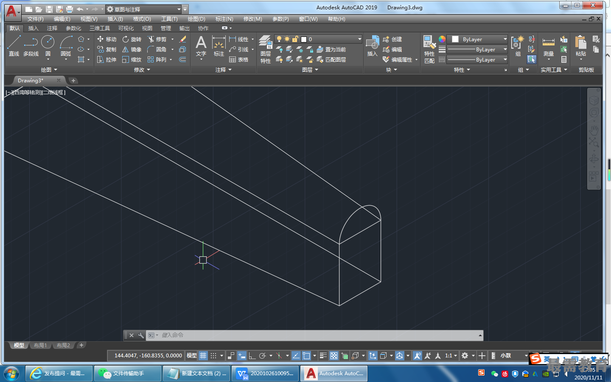
Task: Click the 引线 leader button
Action: [239, 49]
